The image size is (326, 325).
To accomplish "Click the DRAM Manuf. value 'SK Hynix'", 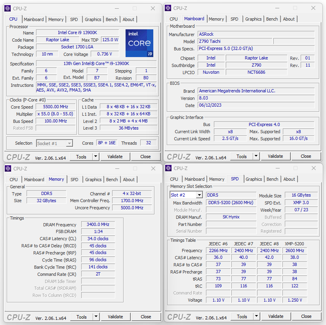I will [x=231, y=217].
